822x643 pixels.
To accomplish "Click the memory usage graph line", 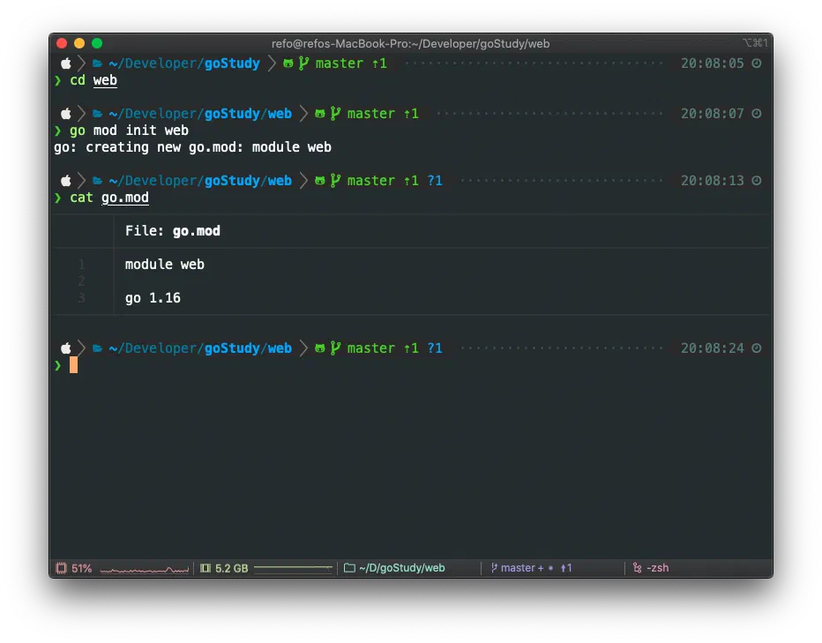I will click(x=293, y=568).
